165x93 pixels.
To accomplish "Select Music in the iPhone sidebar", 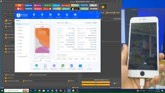I will coord(22,34).
